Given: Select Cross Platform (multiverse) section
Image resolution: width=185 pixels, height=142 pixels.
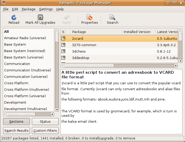Looking at the screenshot, I should (x=29, y=89).
